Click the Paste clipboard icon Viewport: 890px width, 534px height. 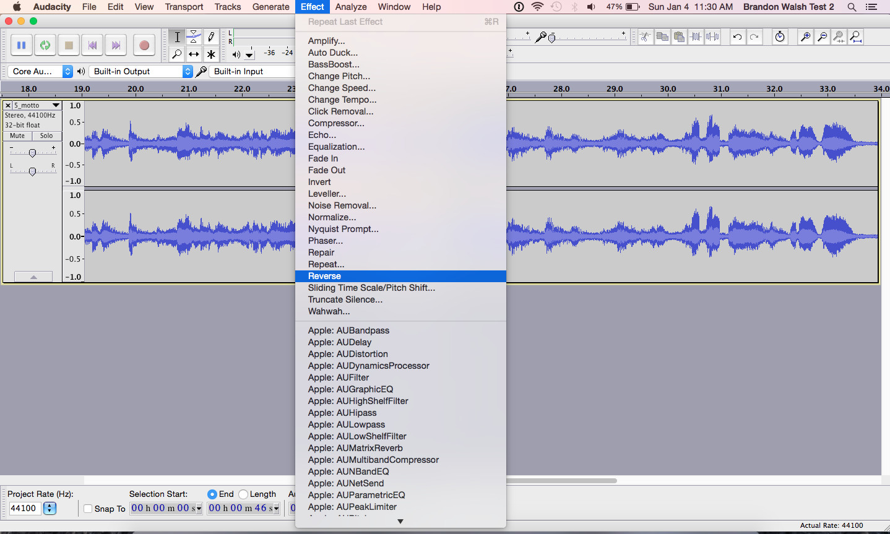pos(679,37)
